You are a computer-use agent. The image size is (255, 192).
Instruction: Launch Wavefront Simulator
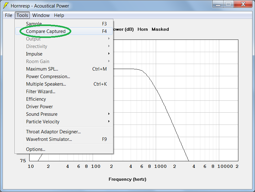pyautogui.click(x=64, y=139)
